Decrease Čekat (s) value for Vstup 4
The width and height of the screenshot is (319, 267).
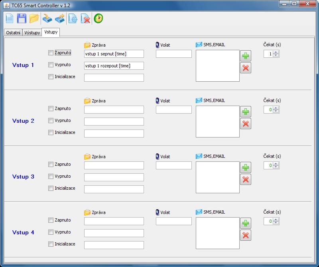click(276, 223)
